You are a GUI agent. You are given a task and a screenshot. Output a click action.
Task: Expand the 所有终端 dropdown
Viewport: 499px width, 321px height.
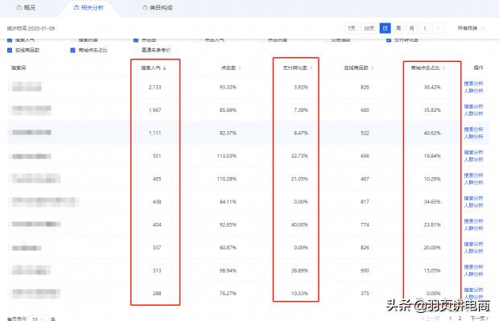pos(471,28)
